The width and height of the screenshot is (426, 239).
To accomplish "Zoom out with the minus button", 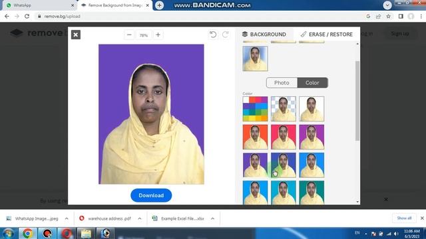I will click(129, 35).
